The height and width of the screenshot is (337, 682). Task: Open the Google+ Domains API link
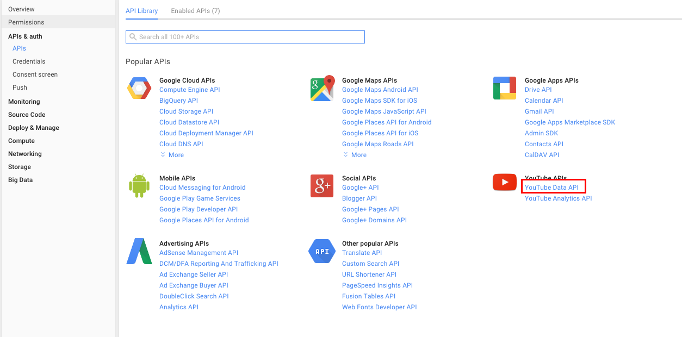tap(374, 220)
